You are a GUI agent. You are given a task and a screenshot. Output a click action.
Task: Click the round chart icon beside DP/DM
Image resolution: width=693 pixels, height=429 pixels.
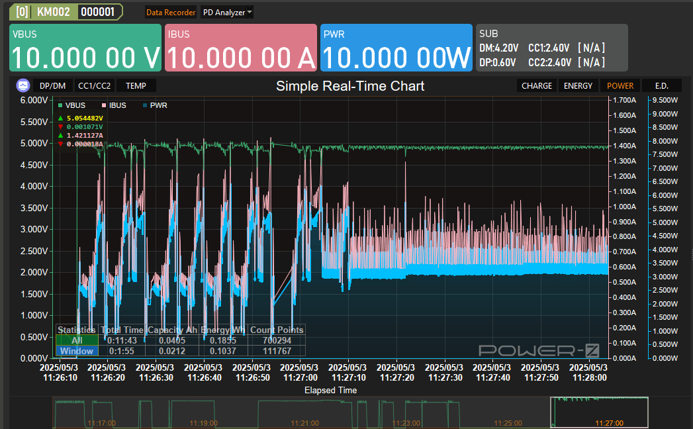[x=23, y=85]
